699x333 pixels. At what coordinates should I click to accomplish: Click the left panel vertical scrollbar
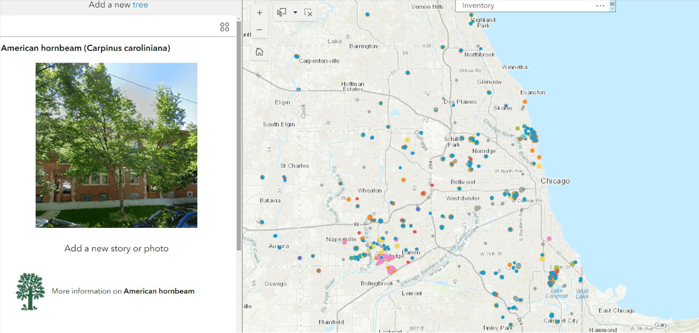(x=239, y=133)
